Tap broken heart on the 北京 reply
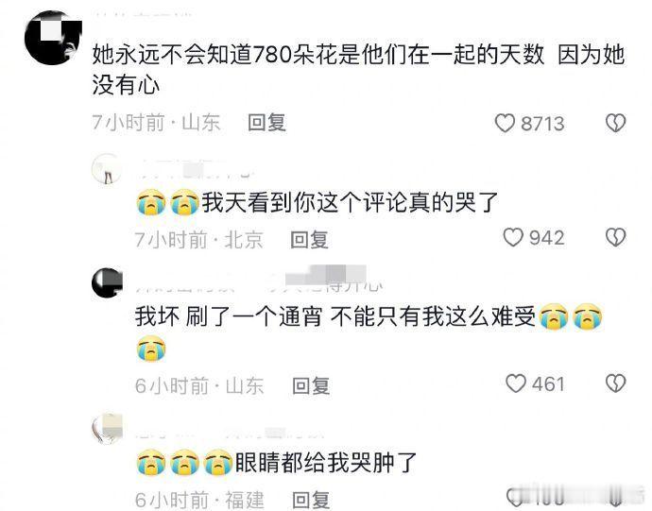Viewport: 652px width, 511px height. pos(615,237)
